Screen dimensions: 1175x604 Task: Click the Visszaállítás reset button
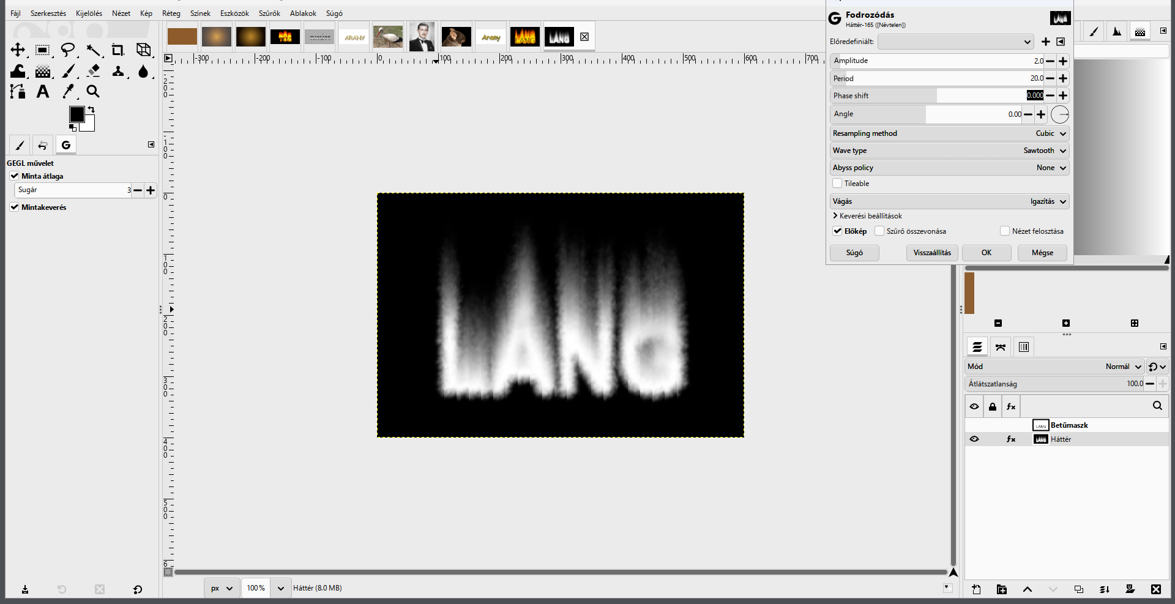[x=932, y=253]
